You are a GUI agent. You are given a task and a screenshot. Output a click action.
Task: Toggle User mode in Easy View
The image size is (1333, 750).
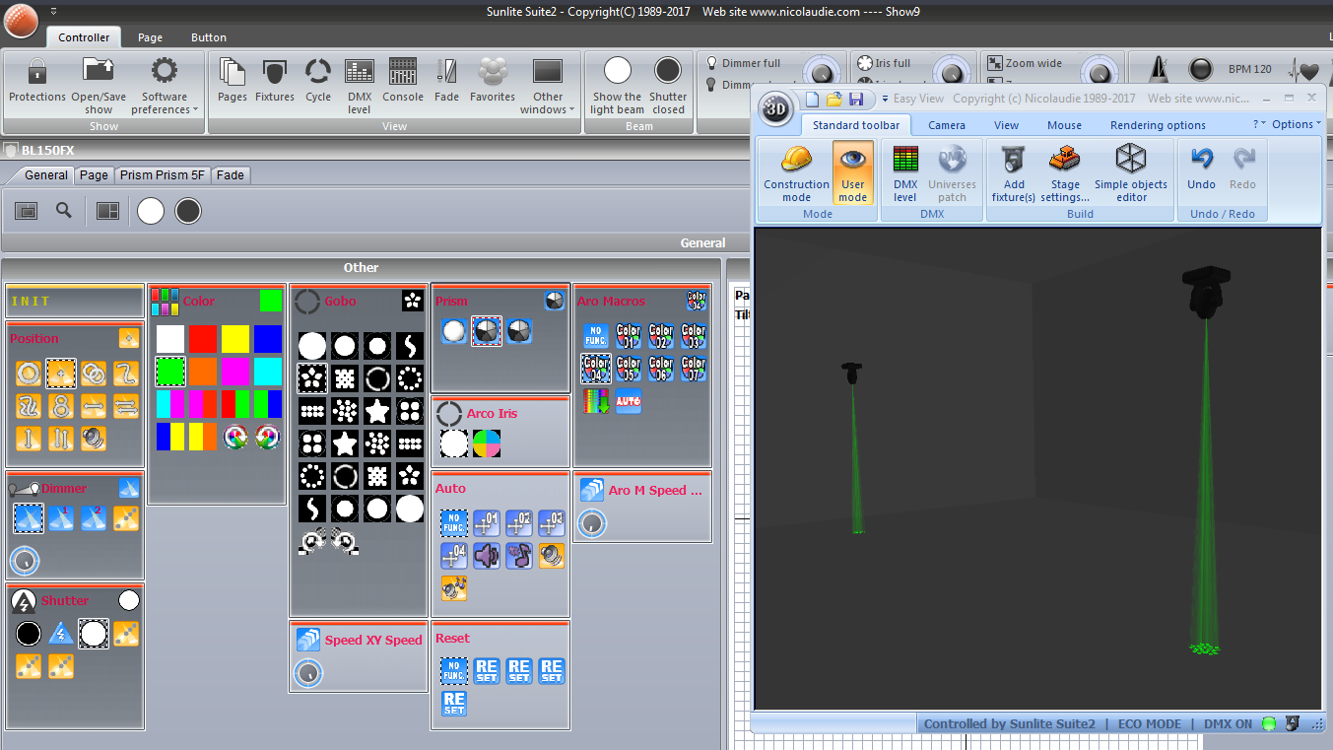click(853, 172)
